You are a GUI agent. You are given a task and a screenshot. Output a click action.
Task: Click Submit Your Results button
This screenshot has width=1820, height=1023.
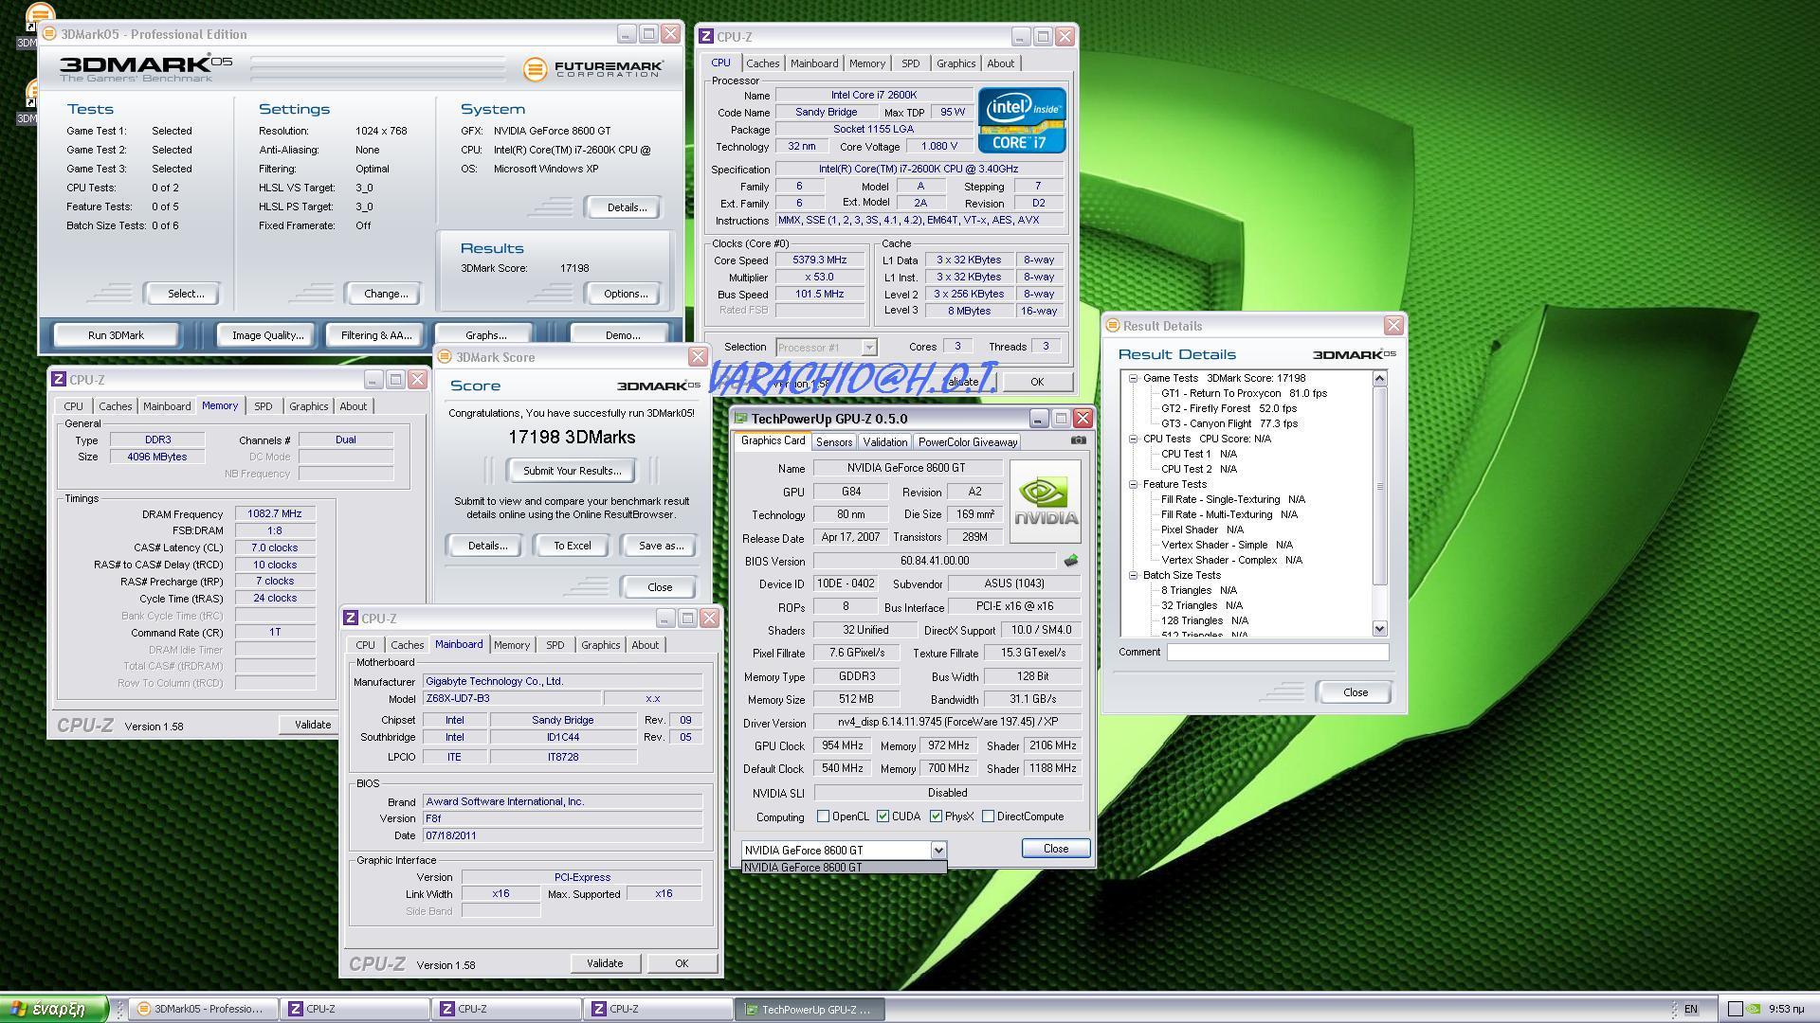pos(572,471)
